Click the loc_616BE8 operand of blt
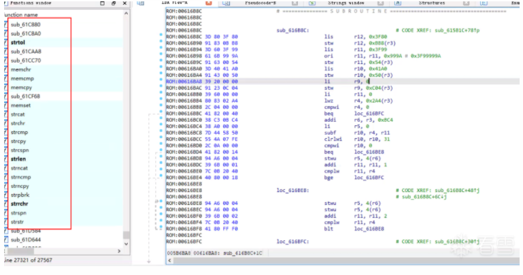Image resolution: width=523 pixels, height=275 pixels. point(369,229)
